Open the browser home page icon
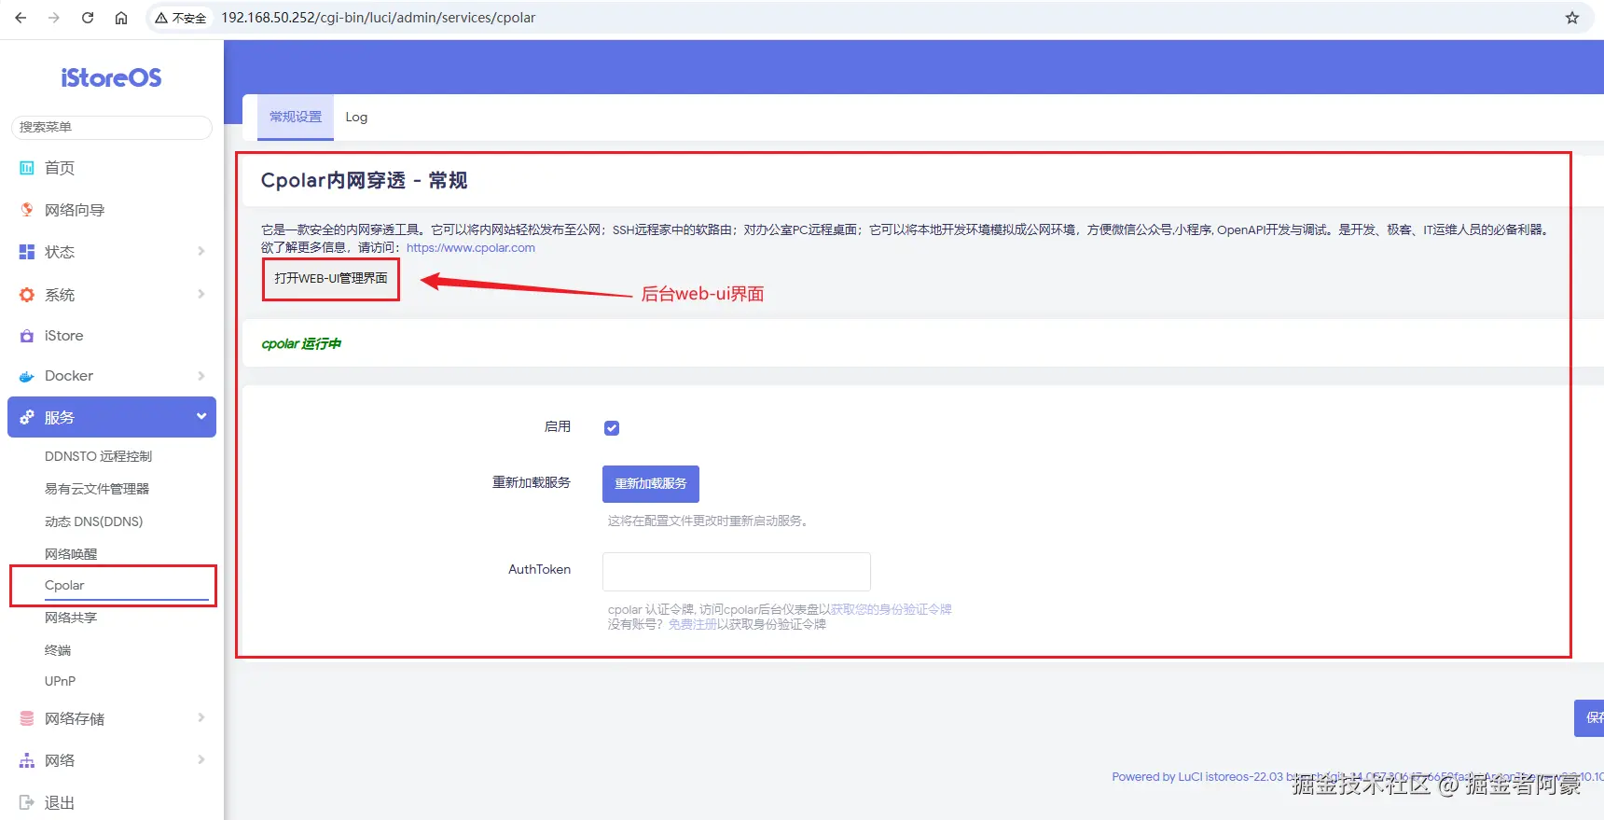1604x820 pixels. 121,18
